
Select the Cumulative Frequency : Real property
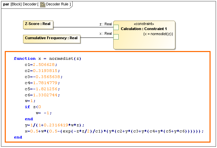(x=51, y=38)
